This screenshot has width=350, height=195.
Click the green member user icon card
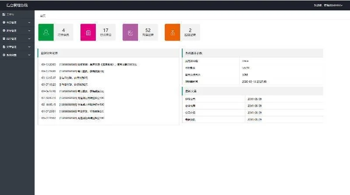[x=46, y=32]
